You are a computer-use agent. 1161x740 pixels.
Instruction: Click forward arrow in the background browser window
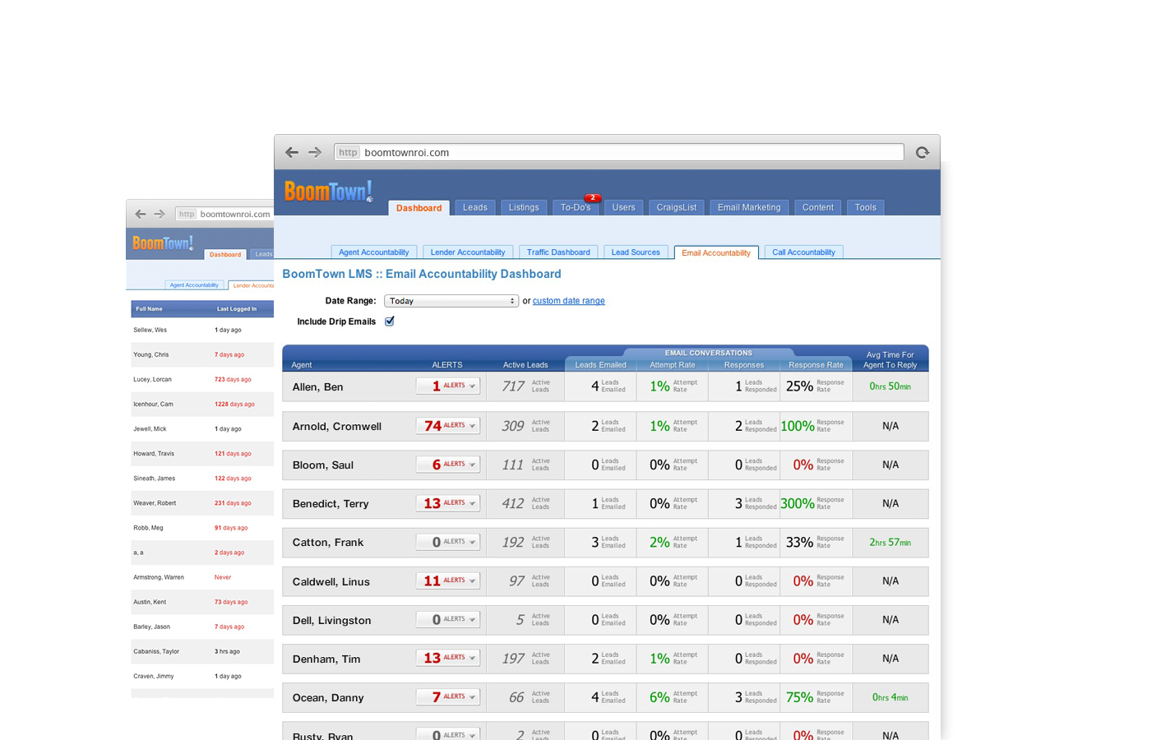(x=160, y=214)
